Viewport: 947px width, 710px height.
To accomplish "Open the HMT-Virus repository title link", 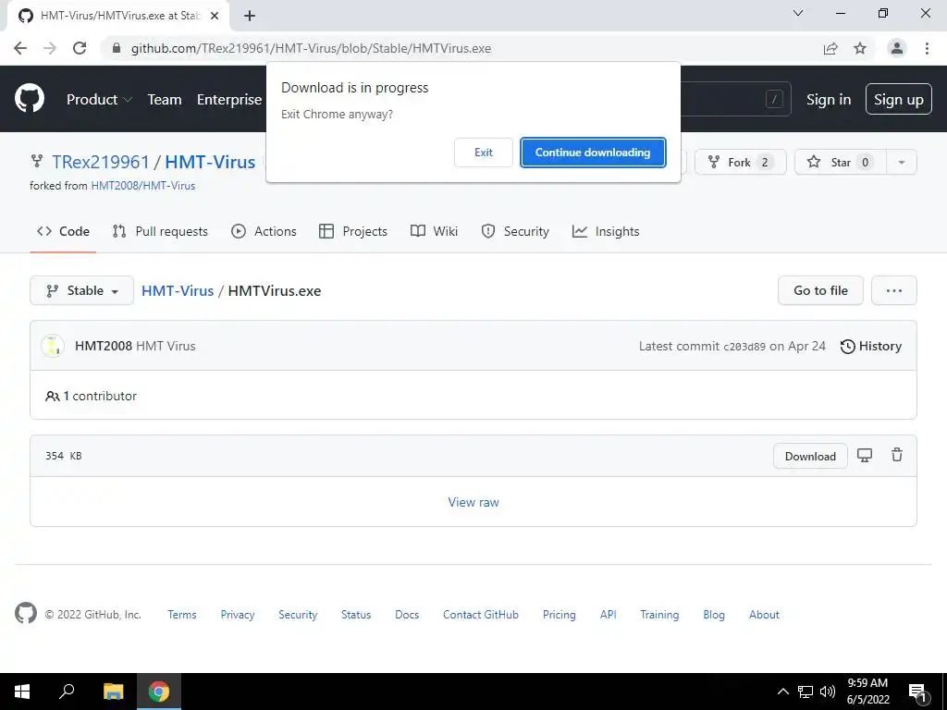I will (210, 162).
